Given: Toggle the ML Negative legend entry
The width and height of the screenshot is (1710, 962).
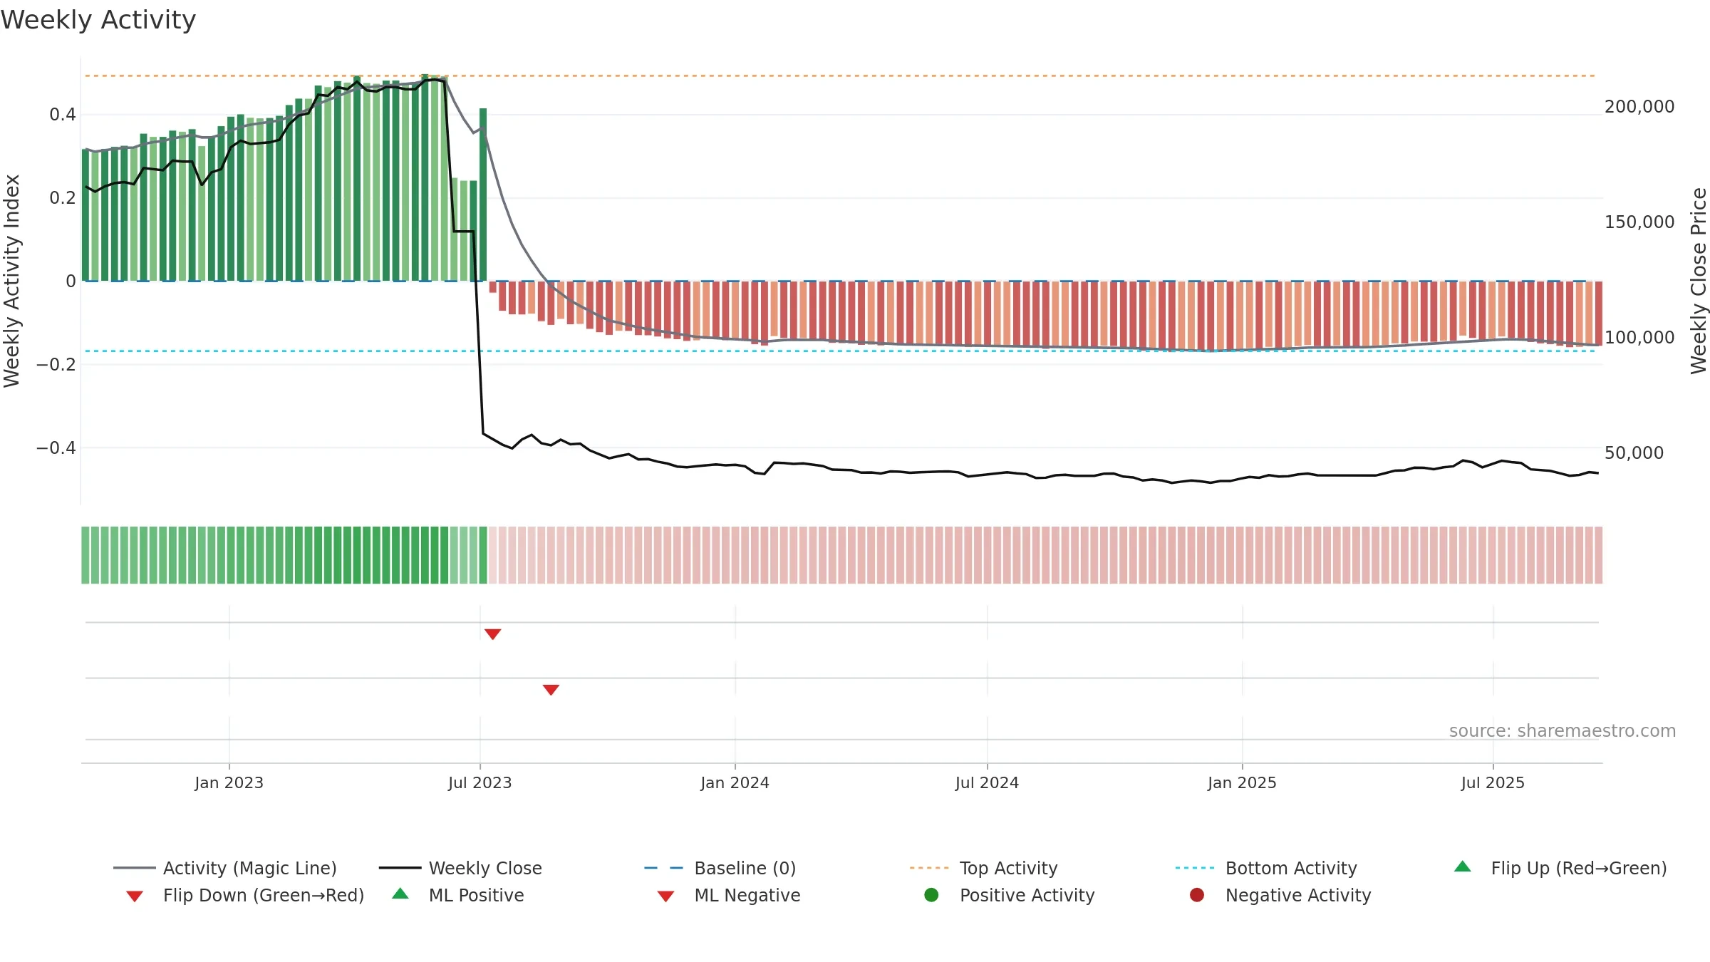Looking at the screenshot, I should tap(728, 895).
